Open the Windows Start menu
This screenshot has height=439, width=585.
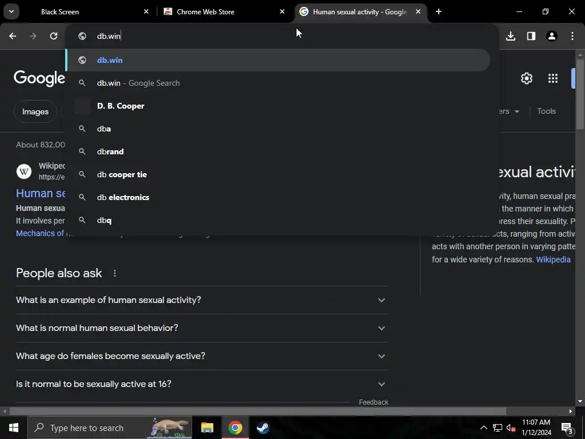click(x=14, y=428)
